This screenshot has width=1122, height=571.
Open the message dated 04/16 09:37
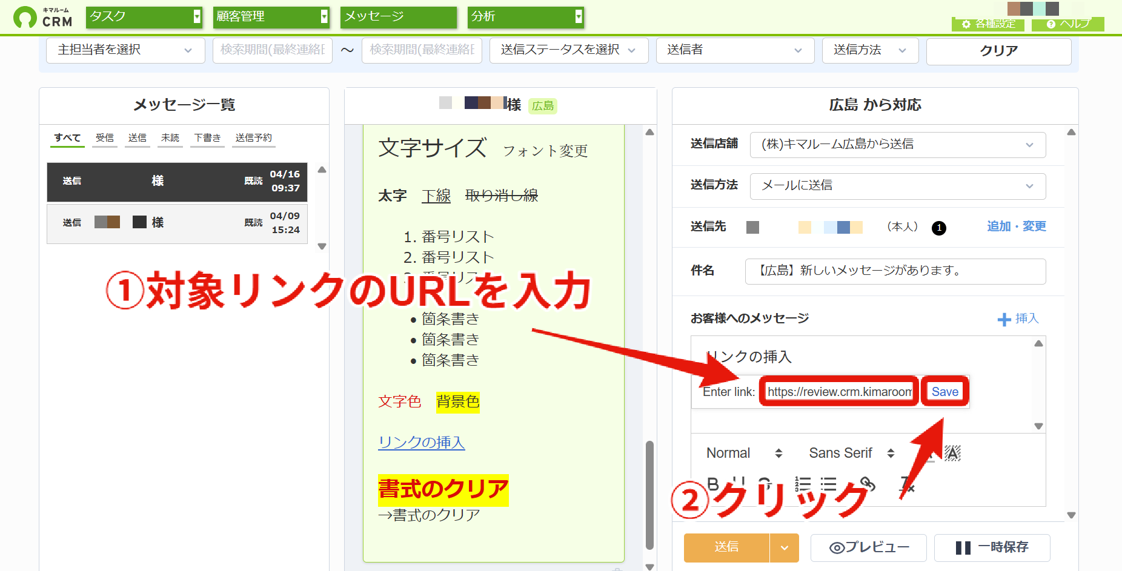tap(177, 182)
